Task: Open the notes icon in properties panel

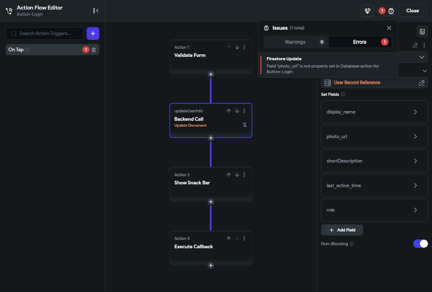Action: pyautogui.click(x=422, y=32)
